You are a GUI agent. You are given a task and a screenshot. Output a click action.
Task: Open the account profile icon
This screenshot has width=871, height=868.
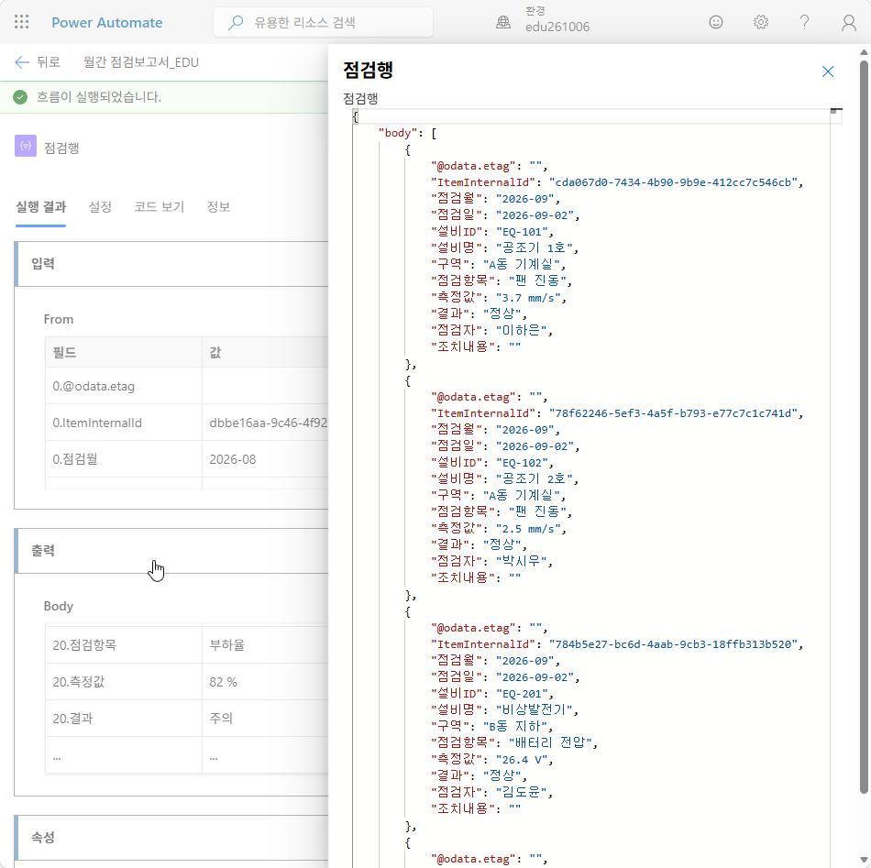[849, 22]
